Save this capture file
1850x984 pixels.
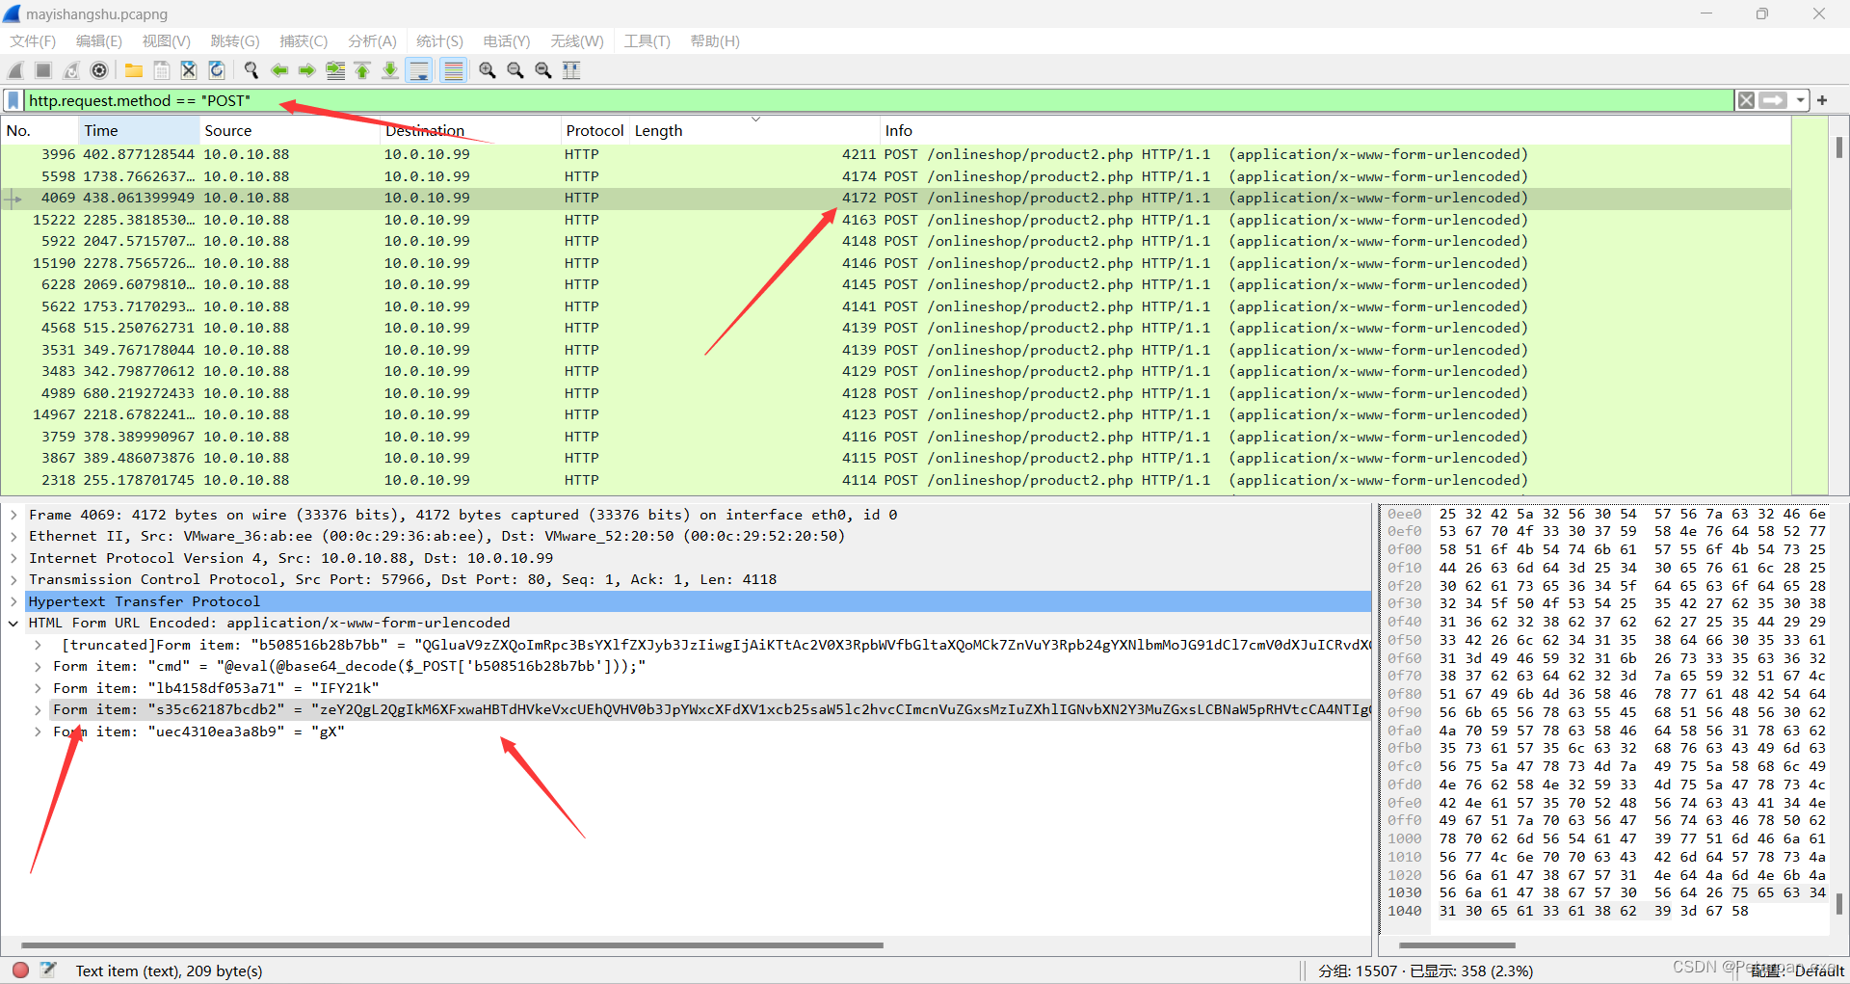(162, 70)
